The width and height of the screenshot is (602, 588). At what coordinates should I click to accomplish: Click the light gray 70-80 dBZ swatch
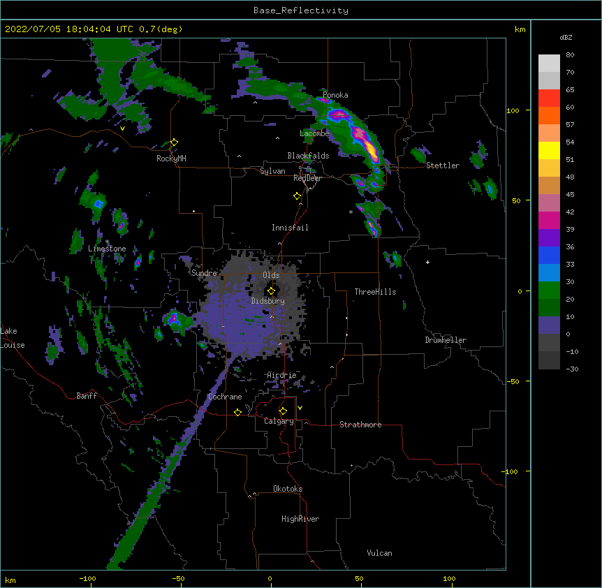click(x=549, y=64)
